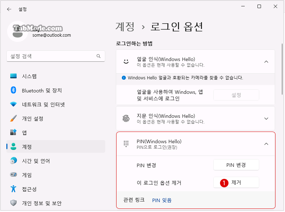Click the user profile avatar
This screenshot has width=285, height=212.
click(18, 31)
